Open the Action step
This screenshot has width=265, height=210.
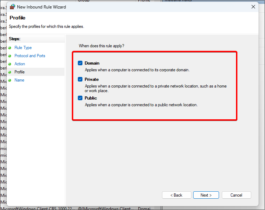[x=19, y=64]
